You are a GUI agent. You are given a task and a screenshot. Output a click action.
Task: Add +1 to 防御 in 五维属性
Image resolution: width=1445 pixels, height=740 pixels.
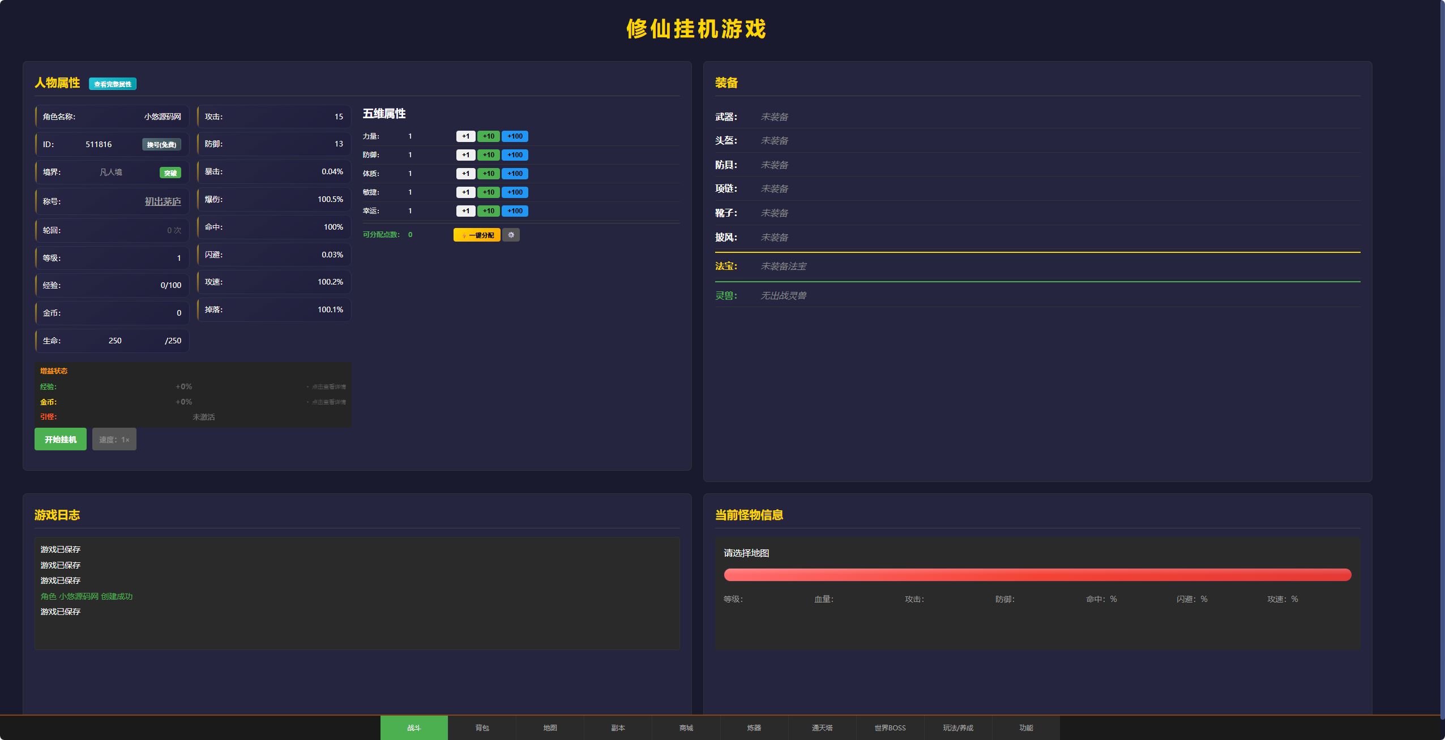click(465, 155)
